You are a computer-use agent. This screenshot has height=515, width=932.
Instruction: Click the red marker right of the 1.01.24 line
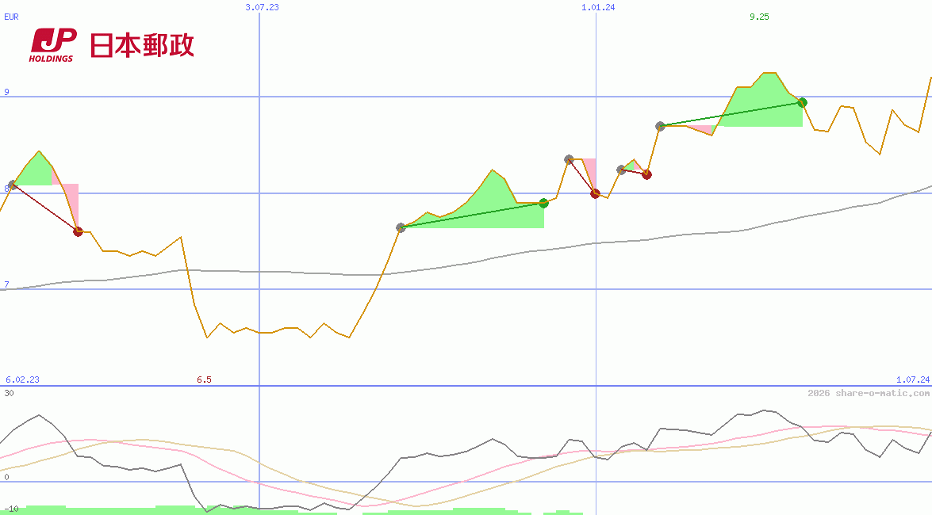pos(646,174)
